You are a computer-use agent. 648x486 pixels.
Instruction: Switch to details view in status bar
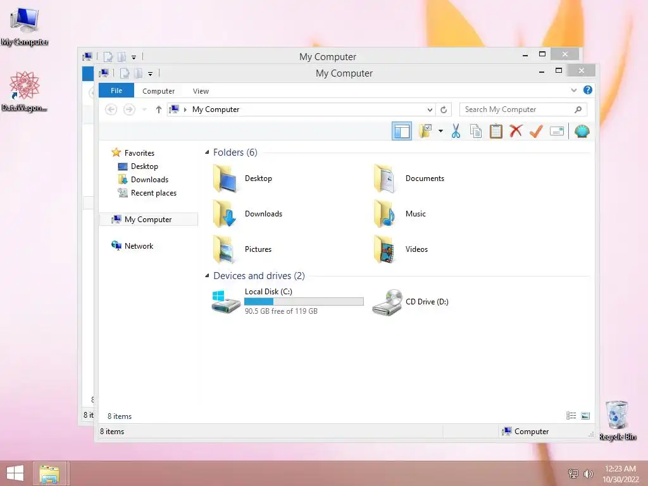point(571,416)
